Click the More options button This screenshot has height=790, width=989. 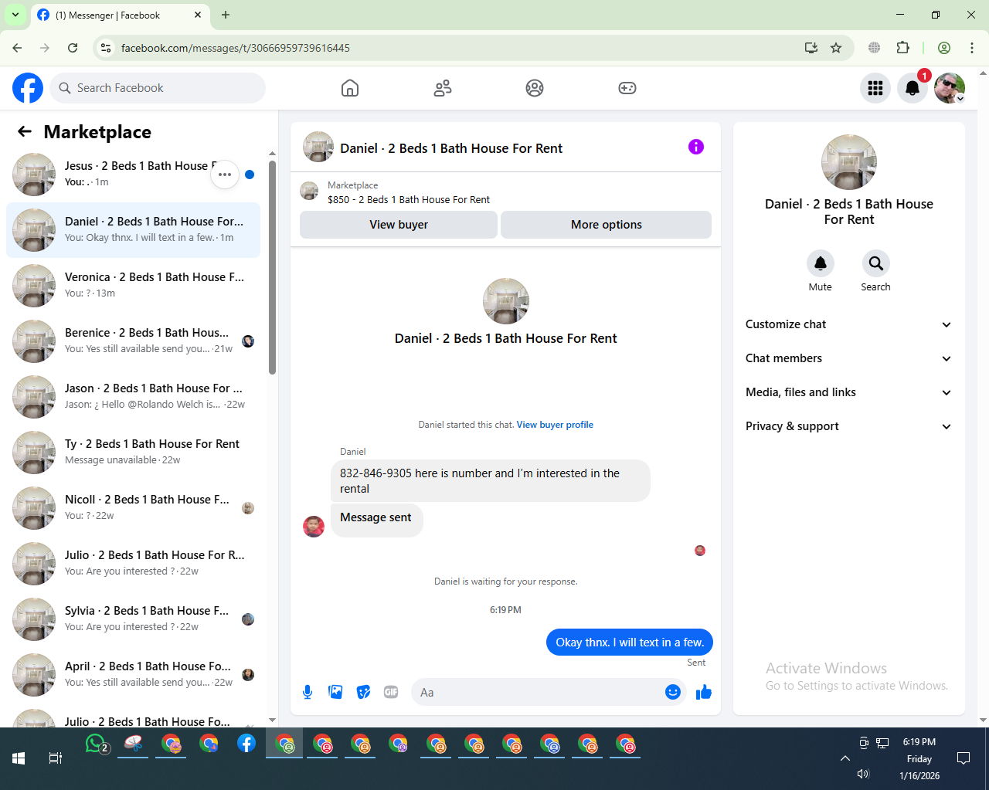607,225
